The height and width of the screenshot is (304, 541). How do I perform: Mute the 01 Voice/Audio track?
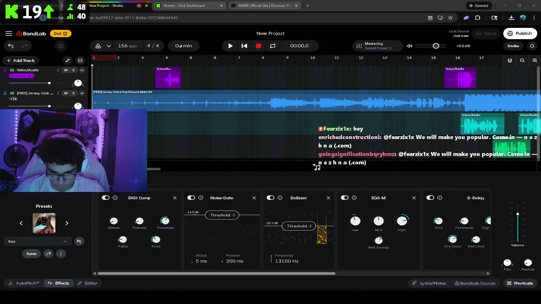(66, 70)
